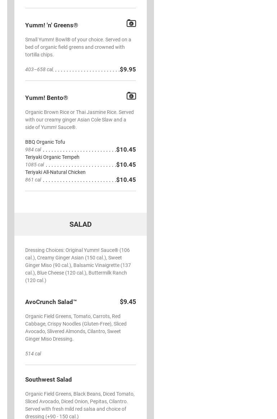Screen dimensions: 277x419
Task: Choose the Teriyaki Organic Tempeh option
Action: [x=52, y=157]
